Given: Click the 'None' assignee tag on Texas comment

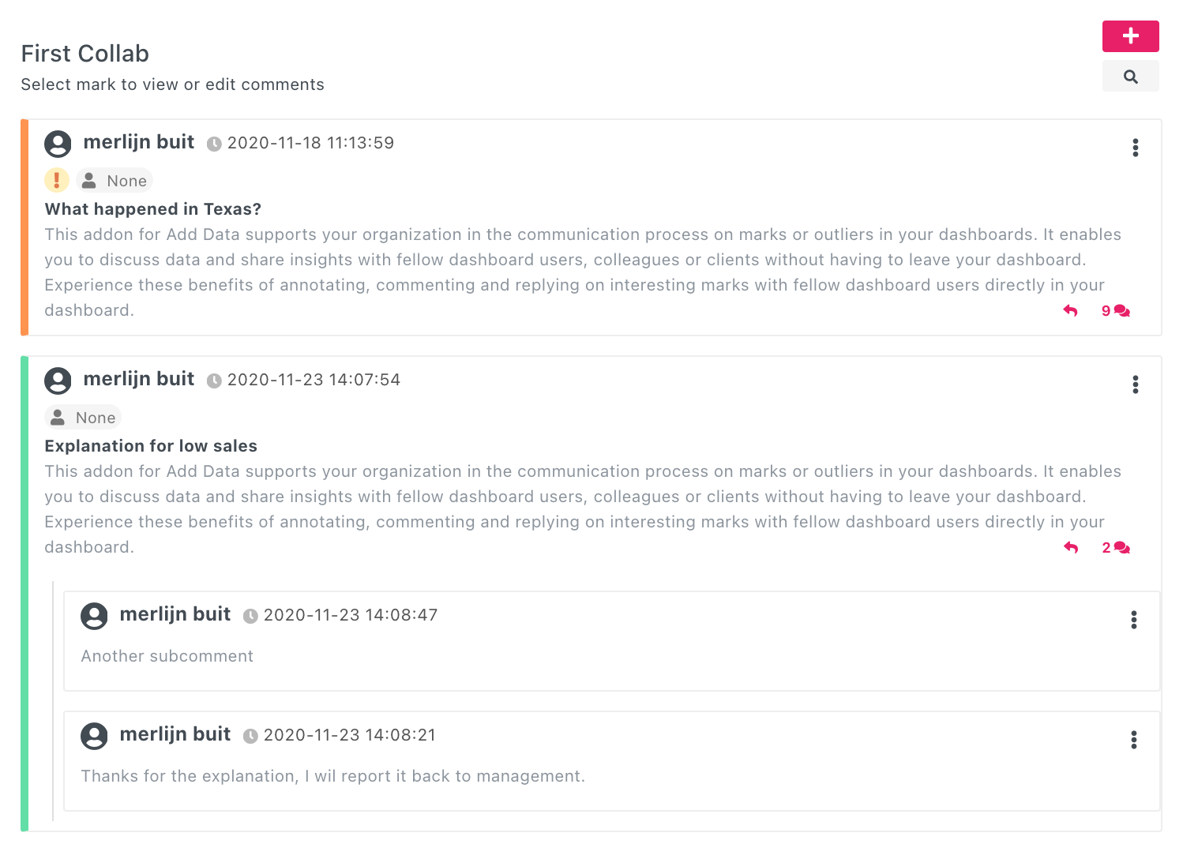Looking at the screenshot, I should [x=115, y=181].
